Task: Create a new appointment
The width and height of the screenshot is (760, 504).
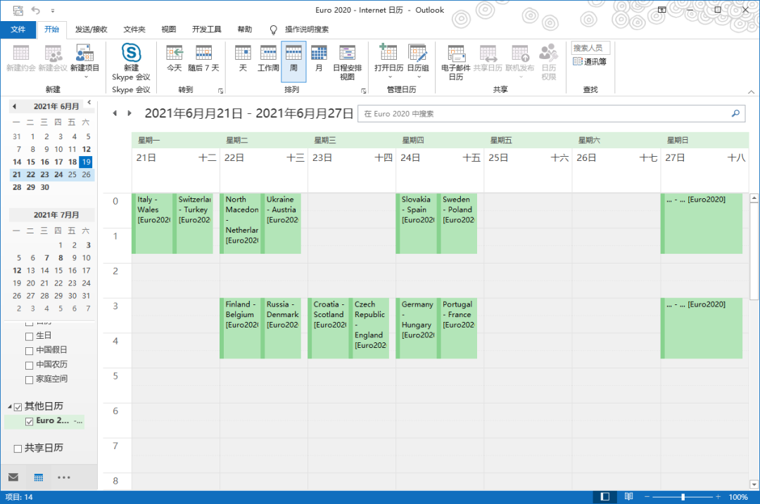Action: [x=21, y=58]
